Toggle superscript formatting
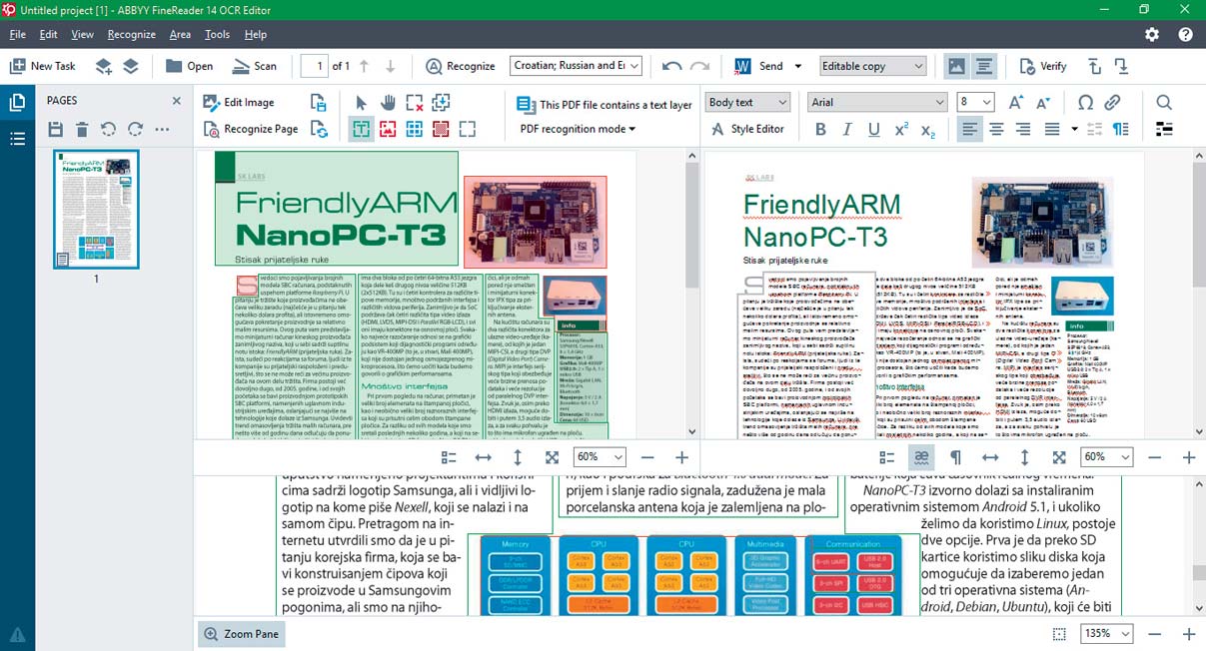Screen dimensions: 1206x651 click(901, 129)
